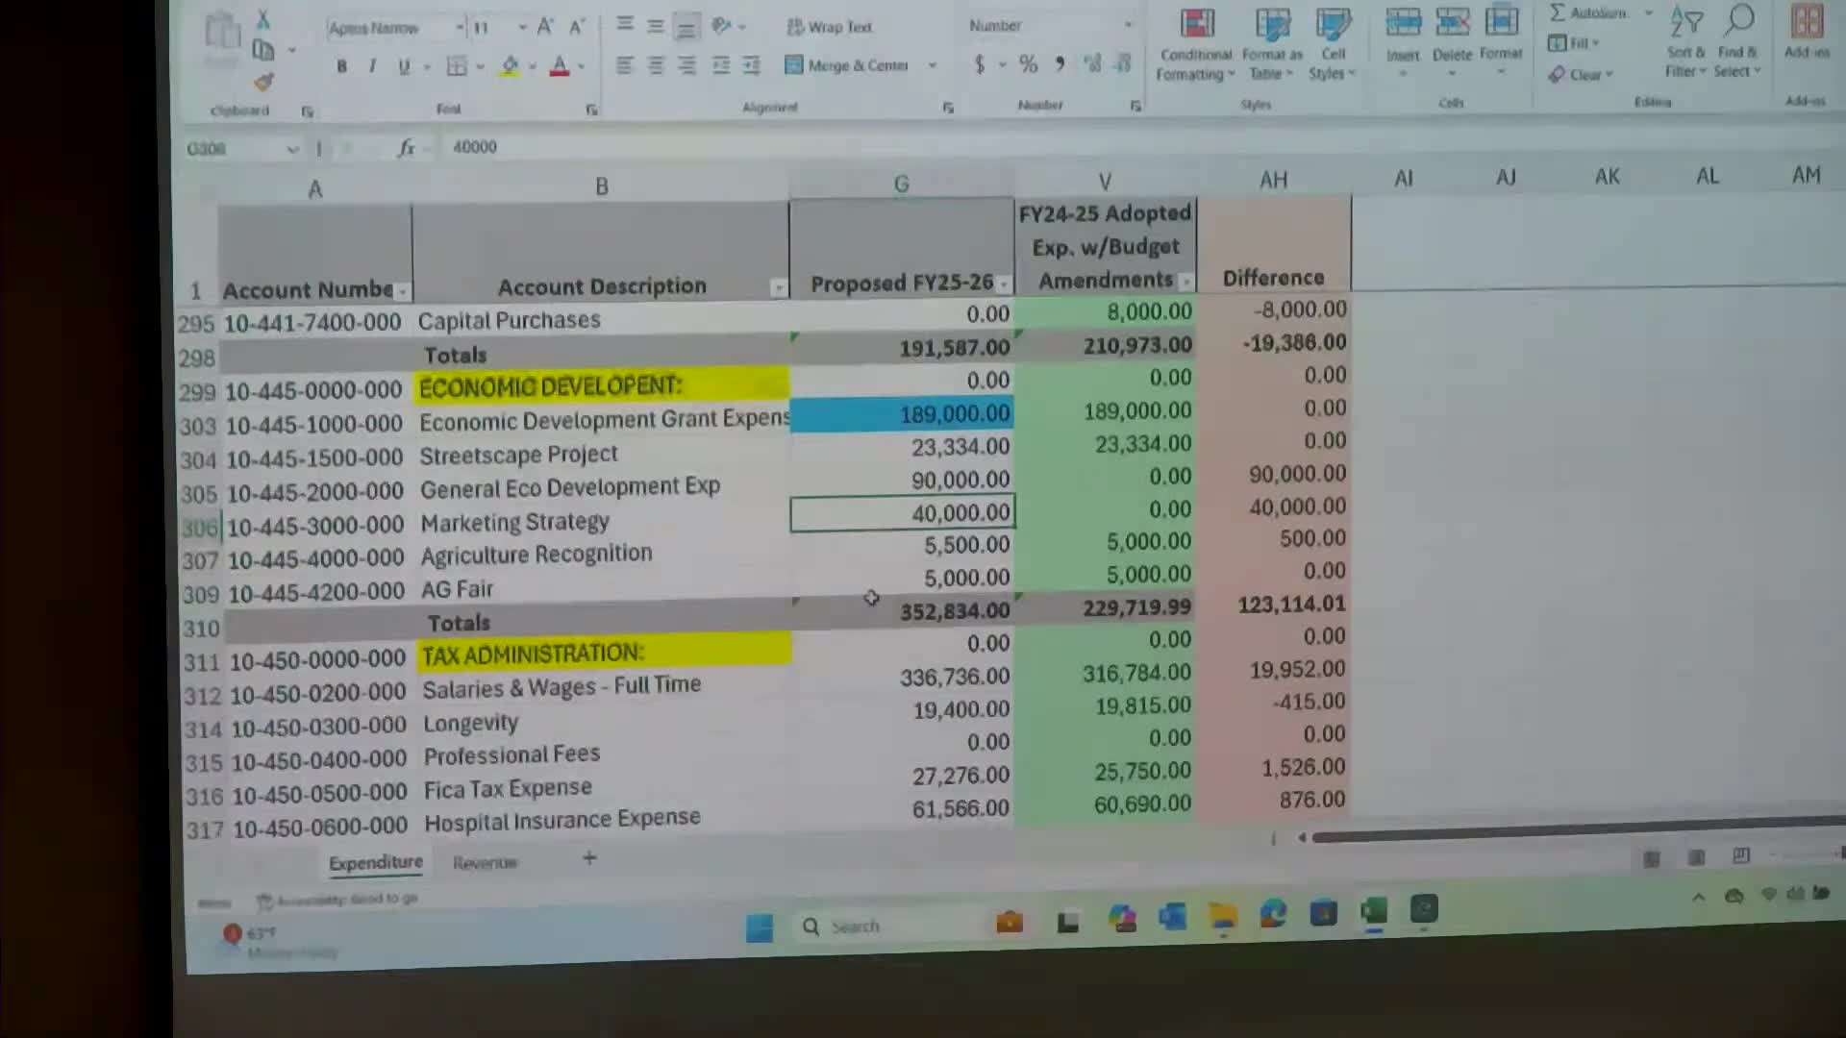Open the Number format dropdown
This screenshot has height=1038, width=1846.
point(1128,26)
